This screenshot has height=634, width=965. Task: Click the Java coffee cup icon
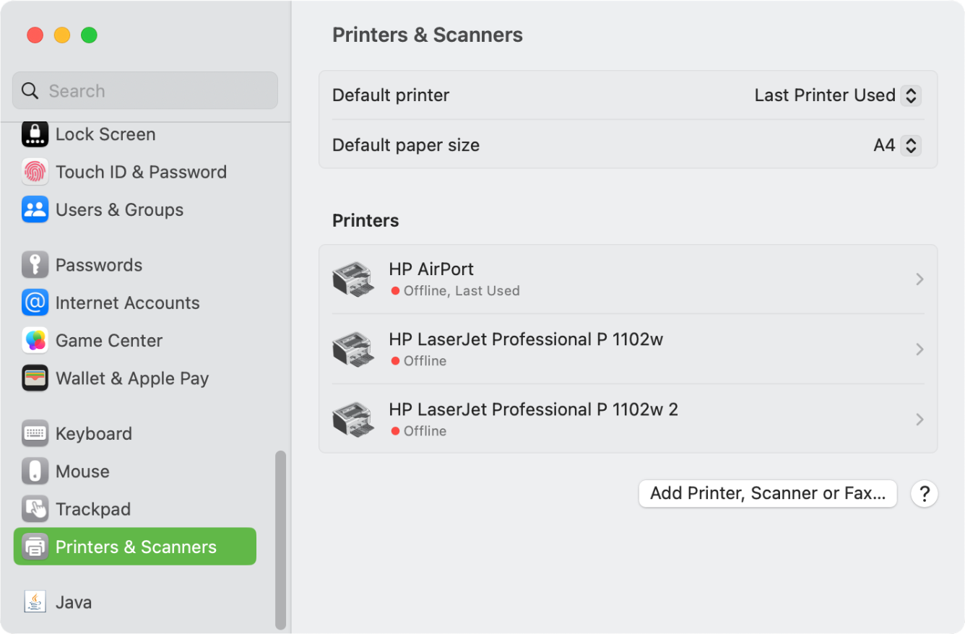click(35, 602)
